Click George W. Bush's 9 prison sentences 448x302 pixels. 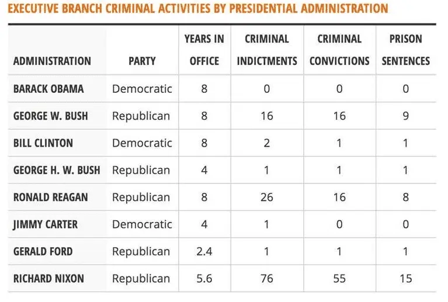point(405,116)
